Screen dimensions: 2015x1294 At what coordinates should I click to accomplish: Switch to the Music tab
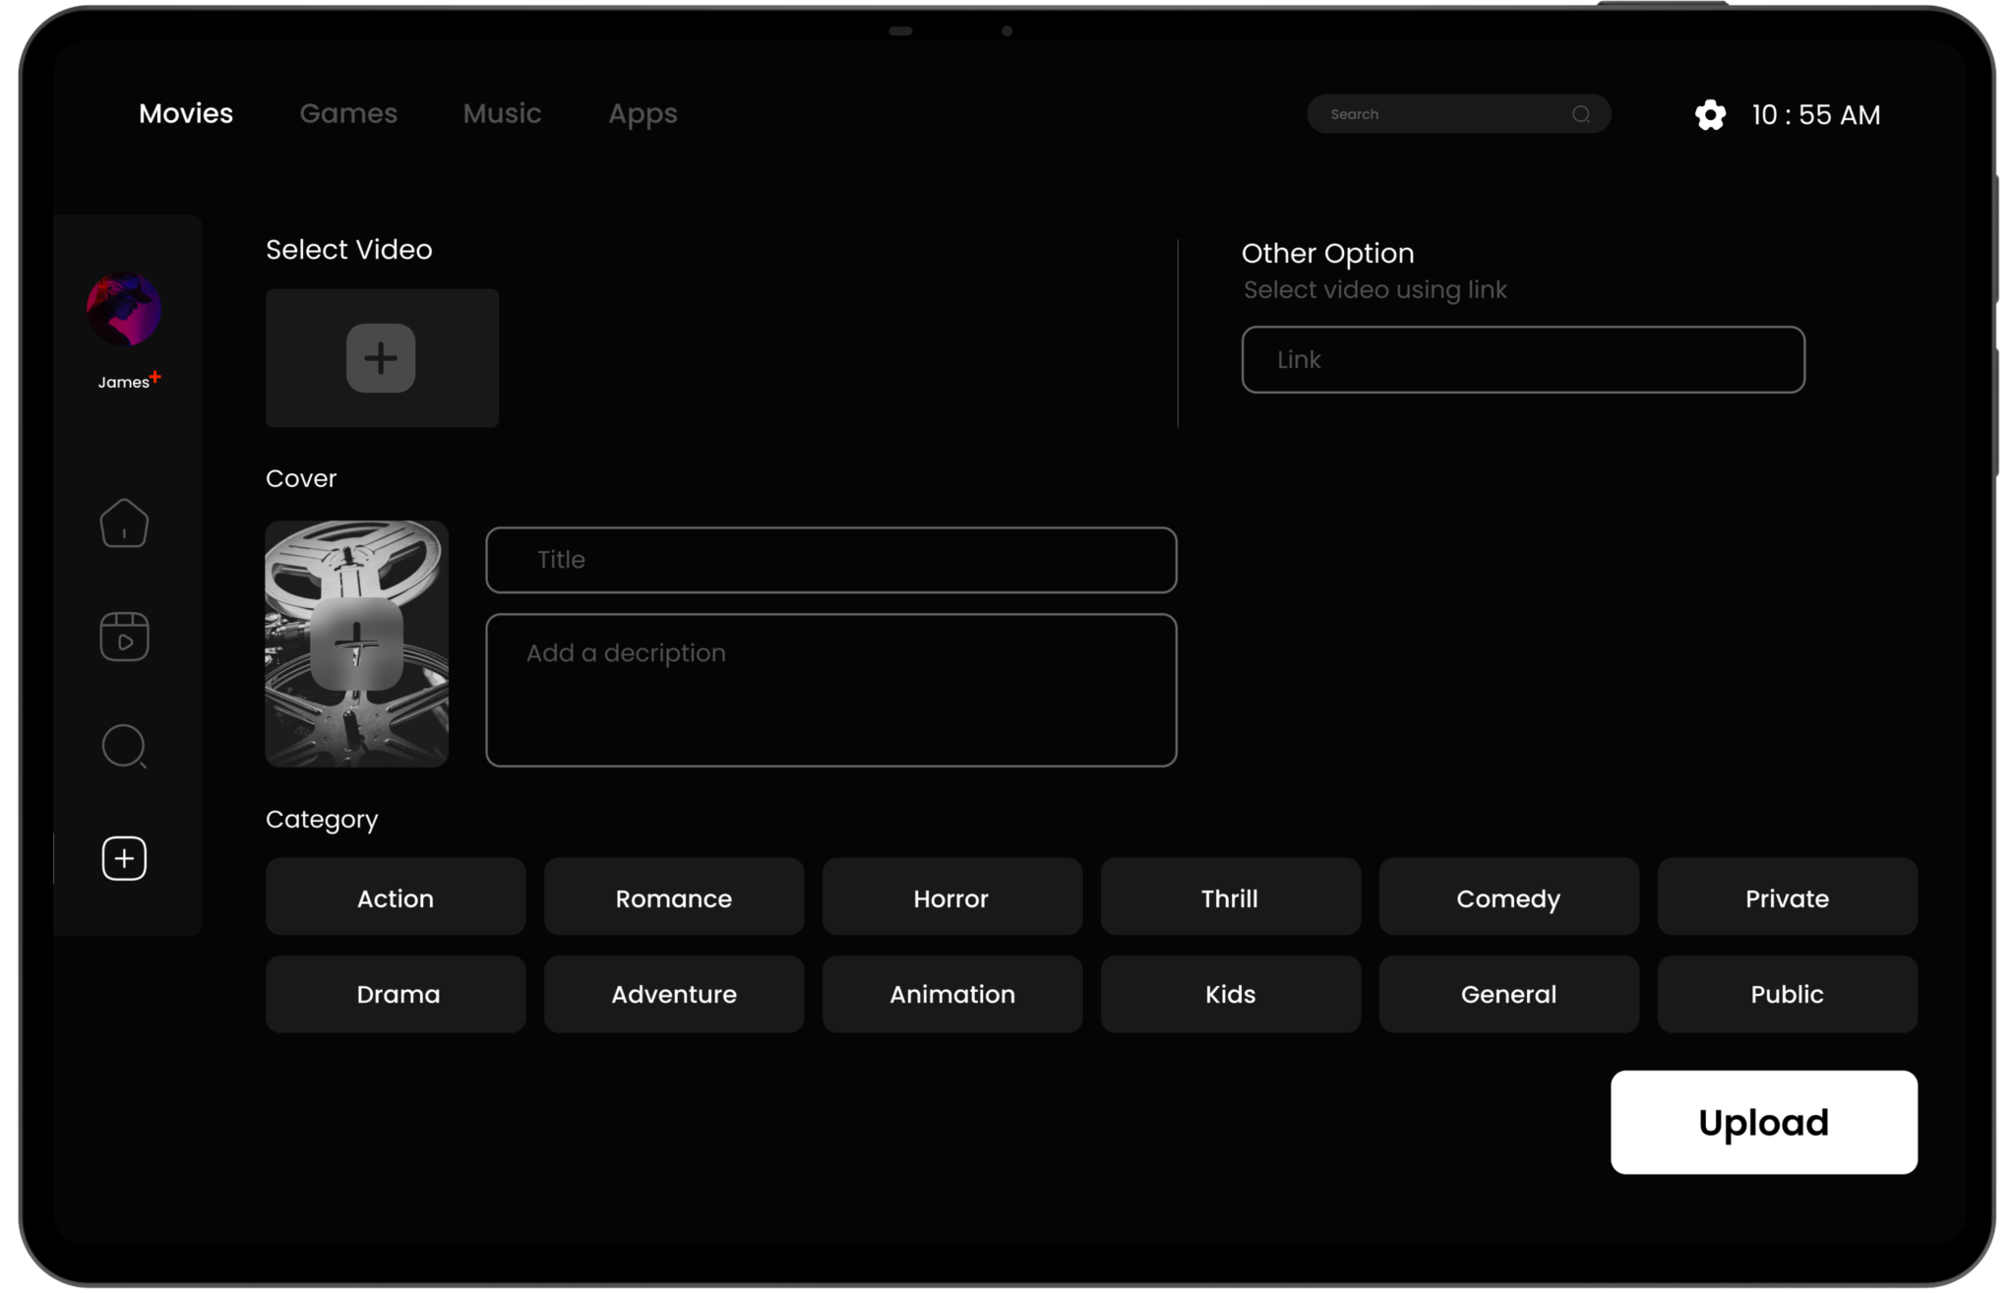(x=502, y=114)
